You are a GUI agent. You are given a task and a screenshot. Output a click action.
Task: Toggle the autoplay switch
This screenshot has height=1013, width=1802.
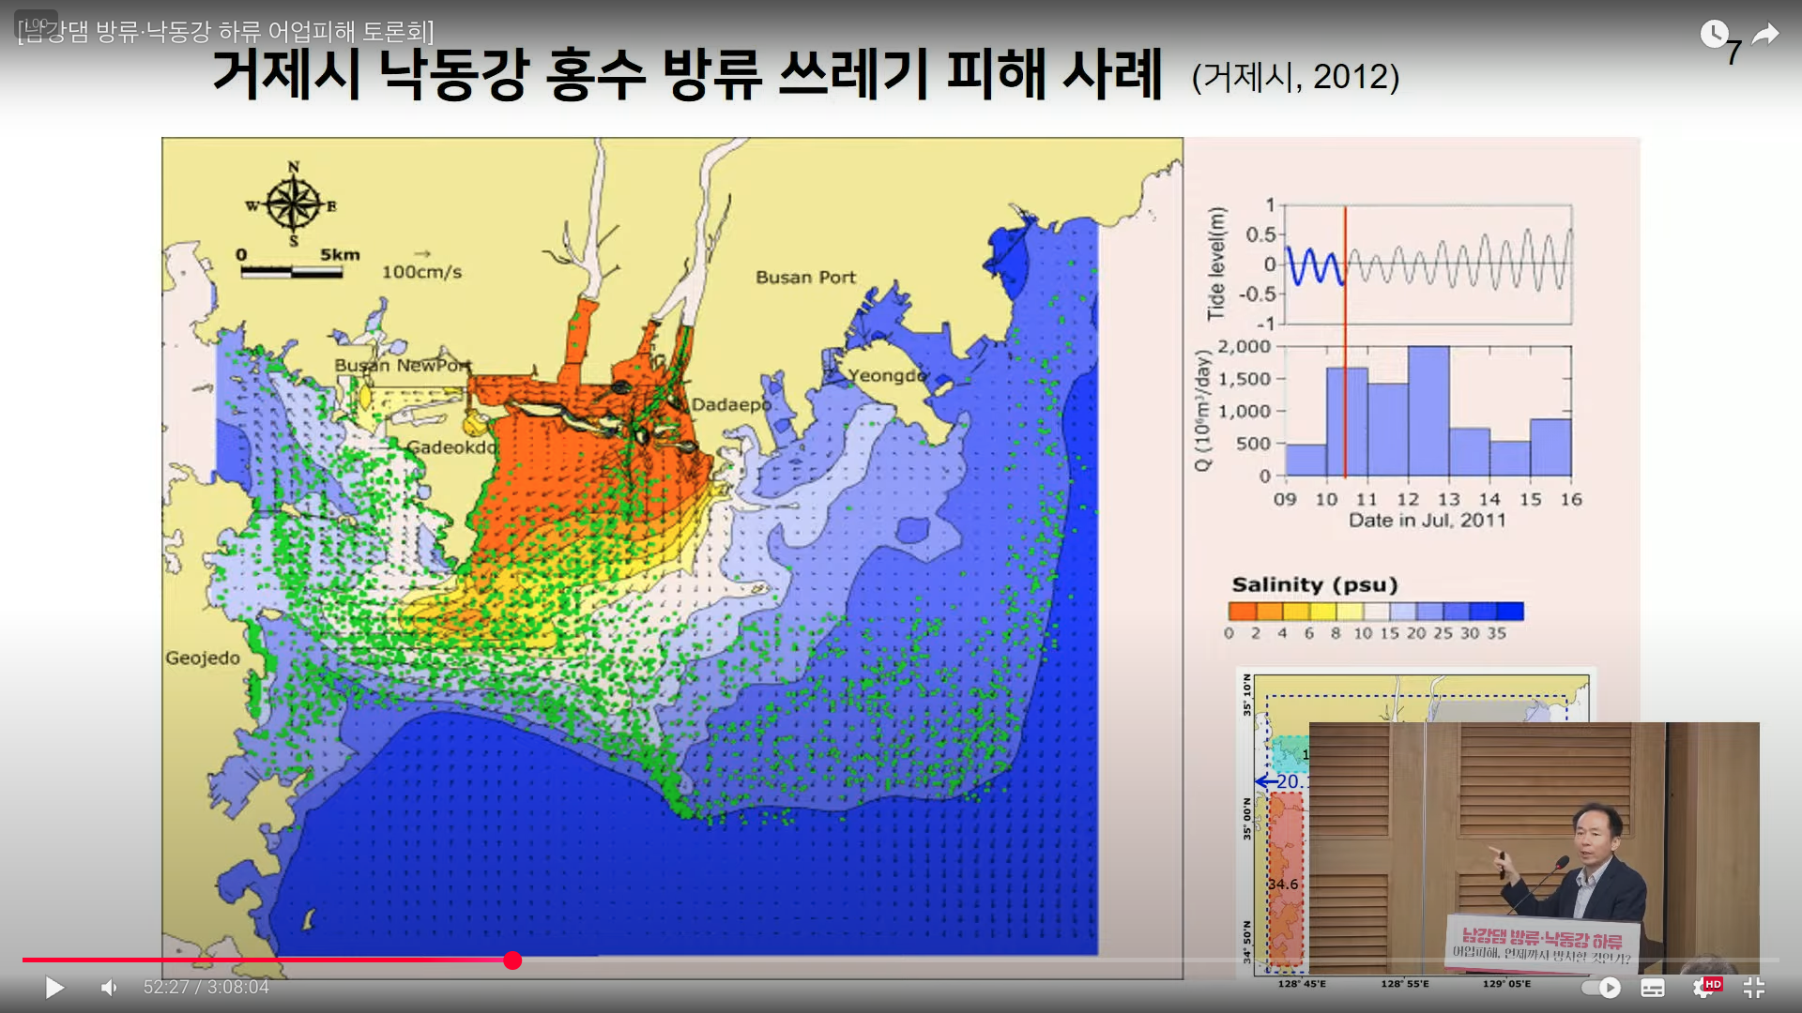pos(1601,987)
